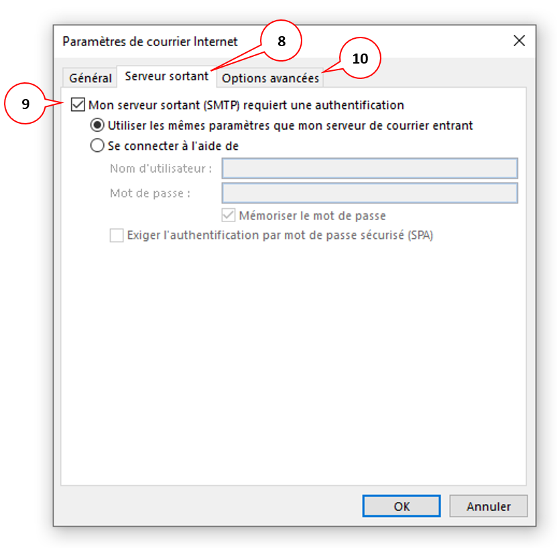Select the Options avancées tab

(270, 78)
